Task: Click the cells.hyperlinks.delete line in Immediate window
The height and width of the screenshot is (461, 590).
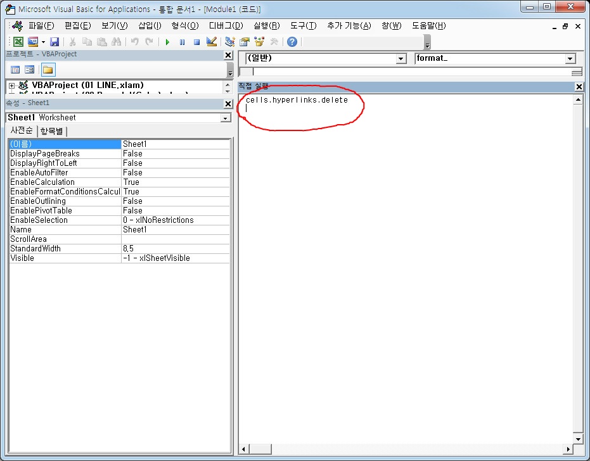Action: click(x=297, y=100)
